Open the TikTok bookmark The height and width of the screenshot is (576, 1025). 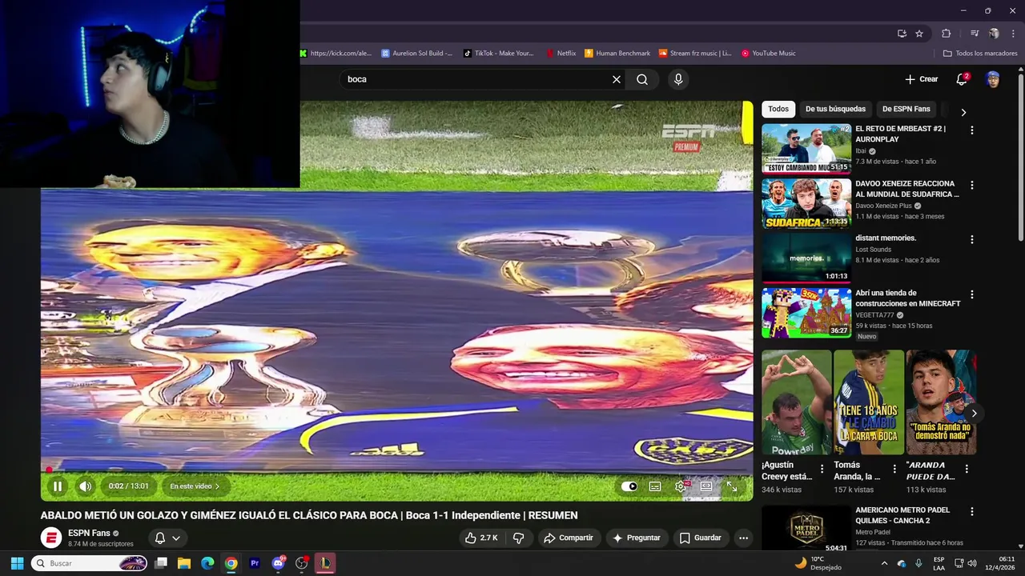click(498, 53)
